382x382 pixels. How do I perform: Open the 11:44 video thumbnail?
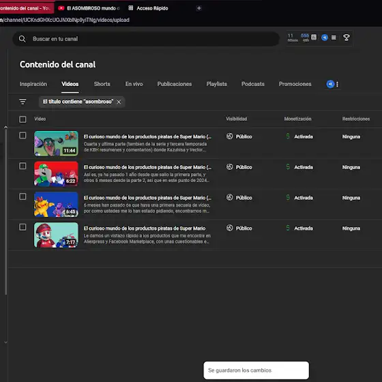click(x=56, y=143)
